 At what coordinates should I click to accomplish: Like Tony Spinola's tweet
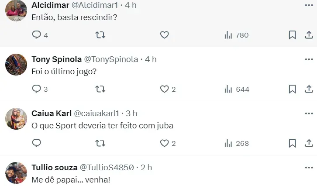pyautogui.click(x=164, y=89)
